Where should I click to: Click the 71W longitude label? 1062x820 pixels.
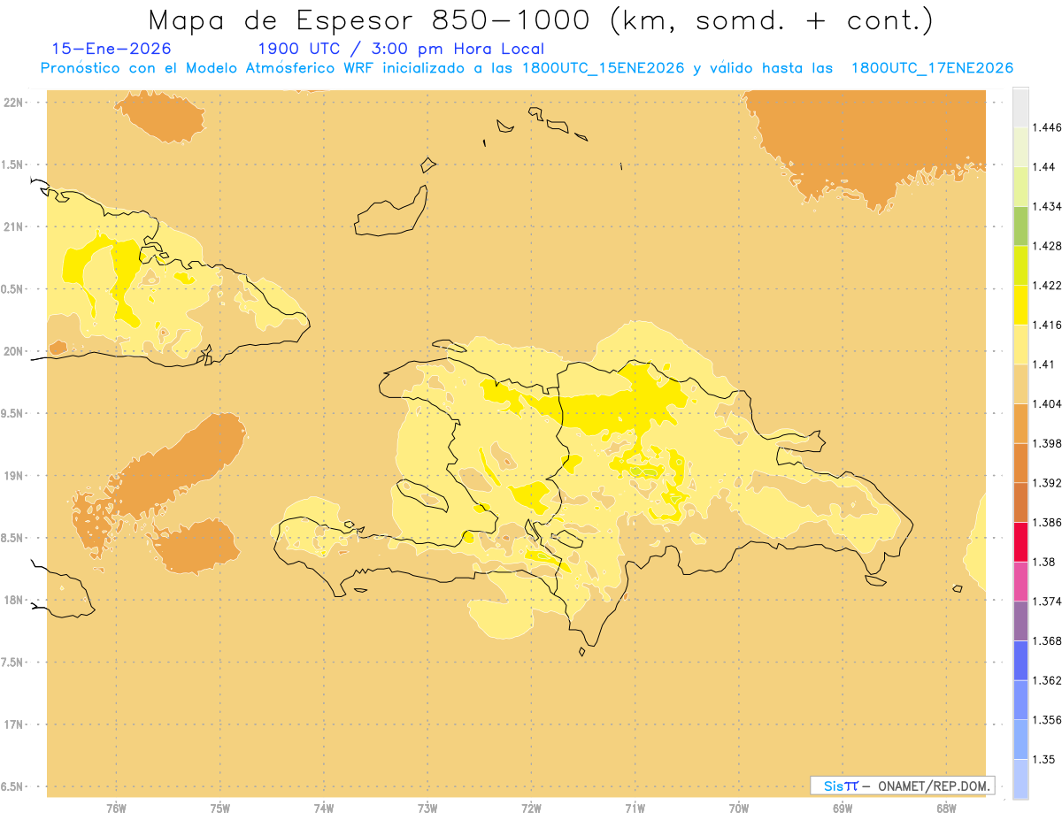click(x=635, y=809)
